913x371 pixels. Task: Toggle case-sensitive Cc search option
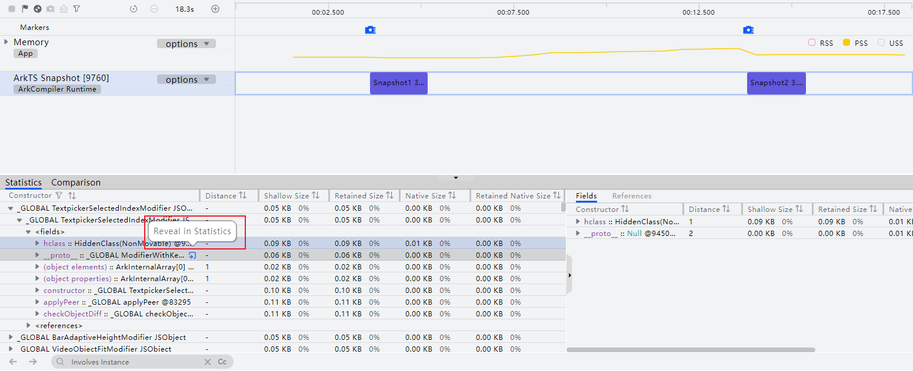222,362
